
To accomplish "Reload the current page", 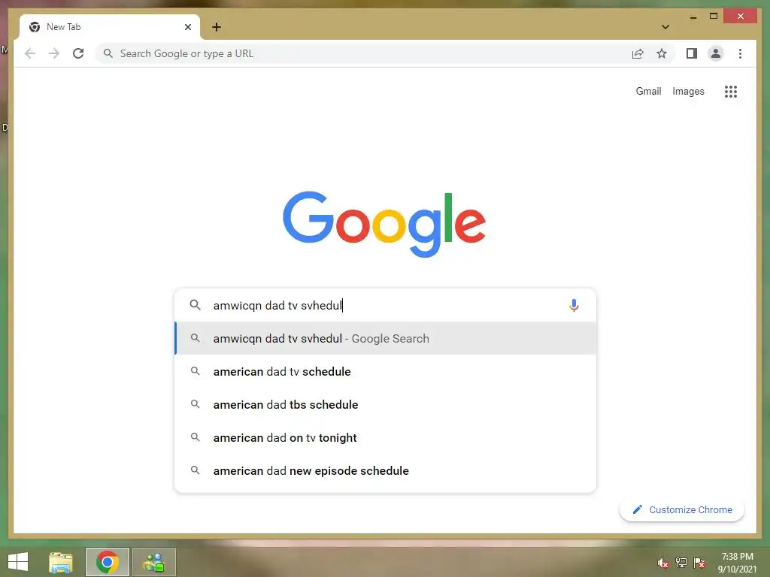I will (x=78, y=53).
